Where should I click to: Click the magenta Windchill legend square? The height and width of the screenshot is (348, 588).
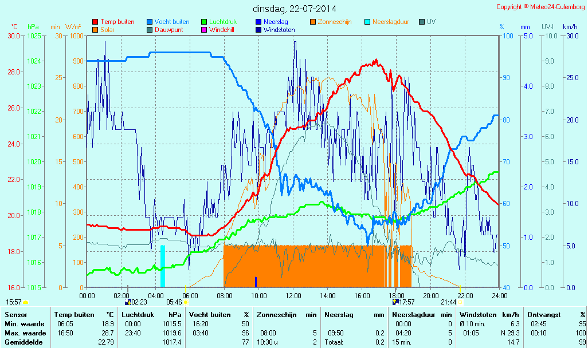(204, 30)
